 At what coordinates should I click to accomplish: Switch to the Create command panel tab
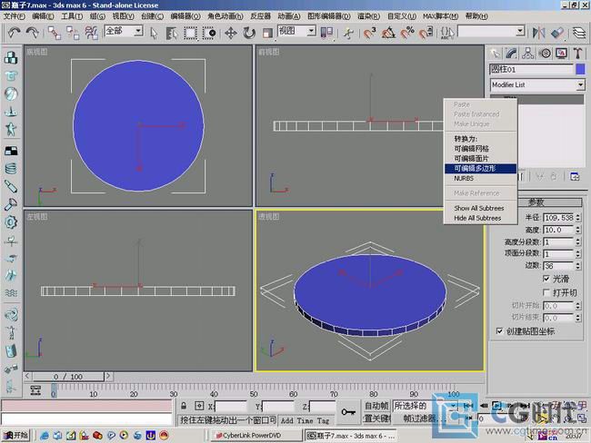point(496,54)
